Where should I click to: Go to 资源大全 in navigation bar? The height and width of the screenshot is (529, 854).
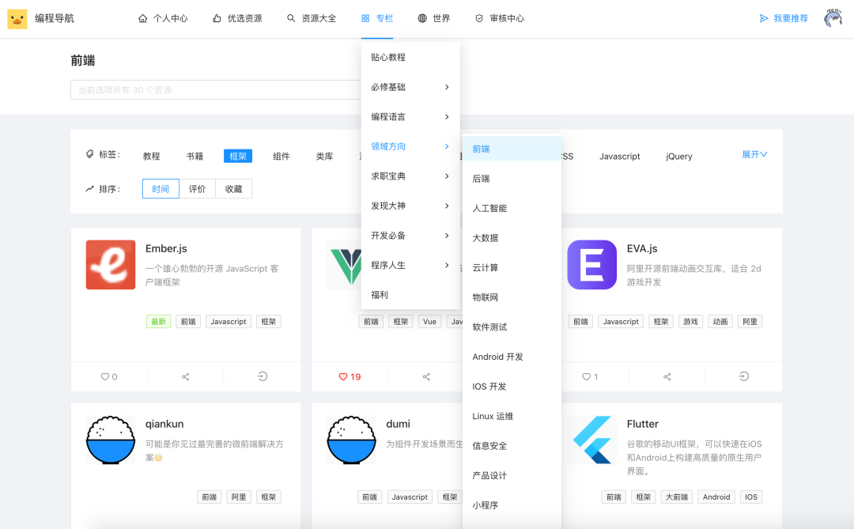311,18
